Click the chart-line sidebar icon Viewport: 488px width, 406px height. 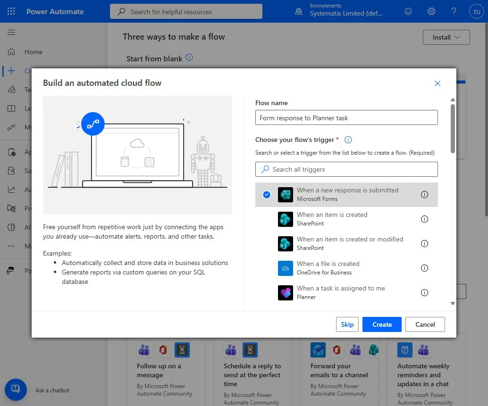coord(11,189)
